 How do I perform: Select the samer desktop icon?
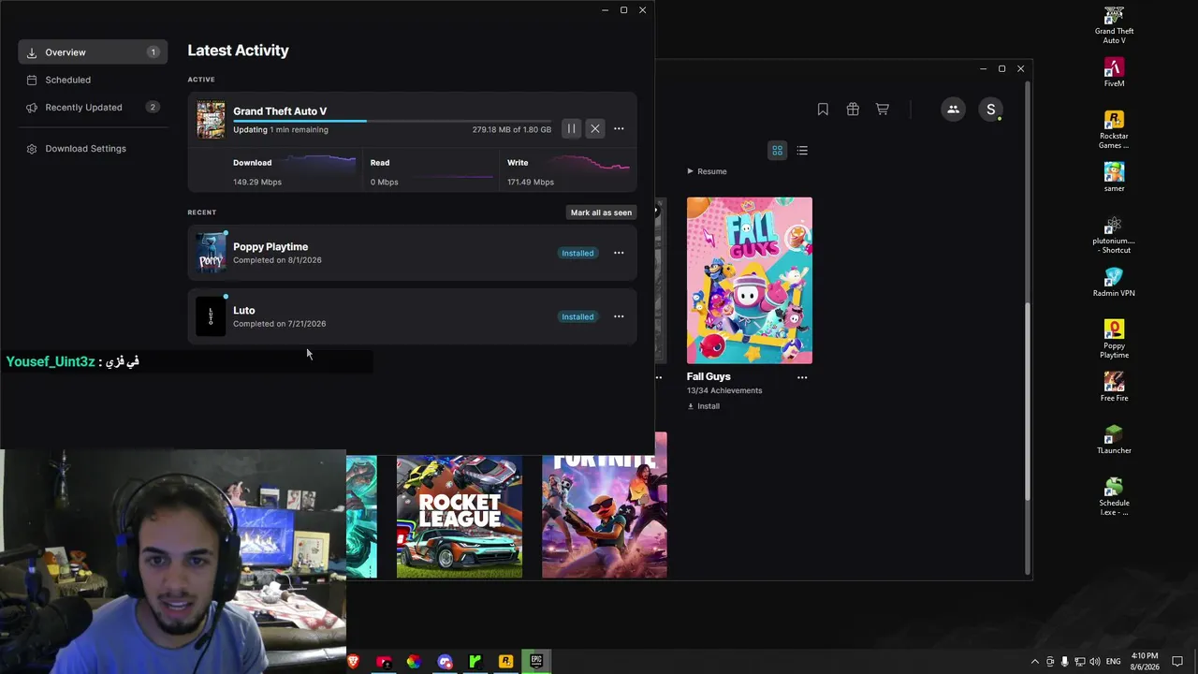click(x=1114, y=177)
